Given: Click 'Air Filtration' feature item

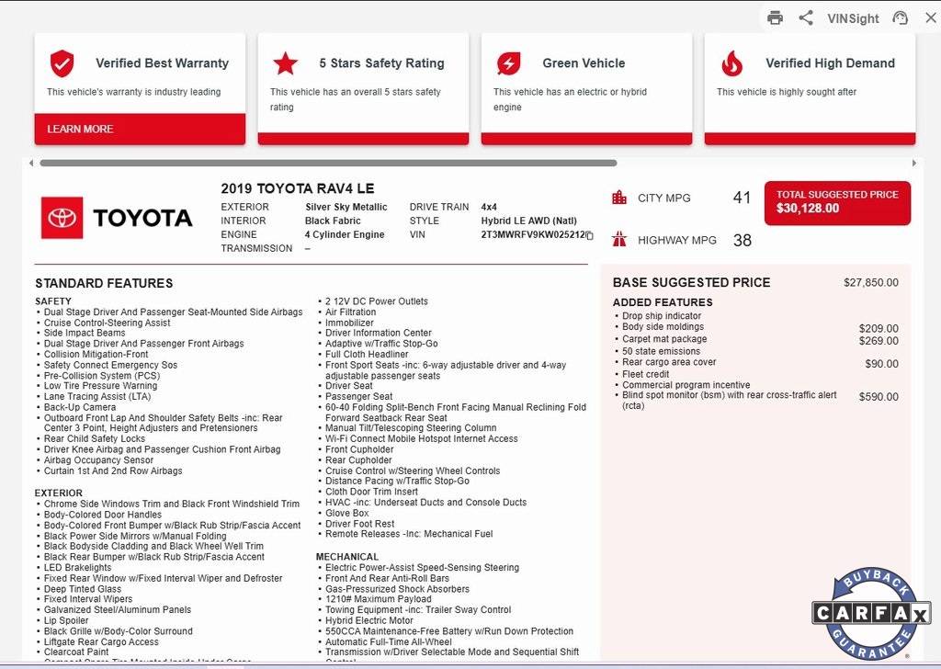Looking at the screenshot, I should [350, 312].
